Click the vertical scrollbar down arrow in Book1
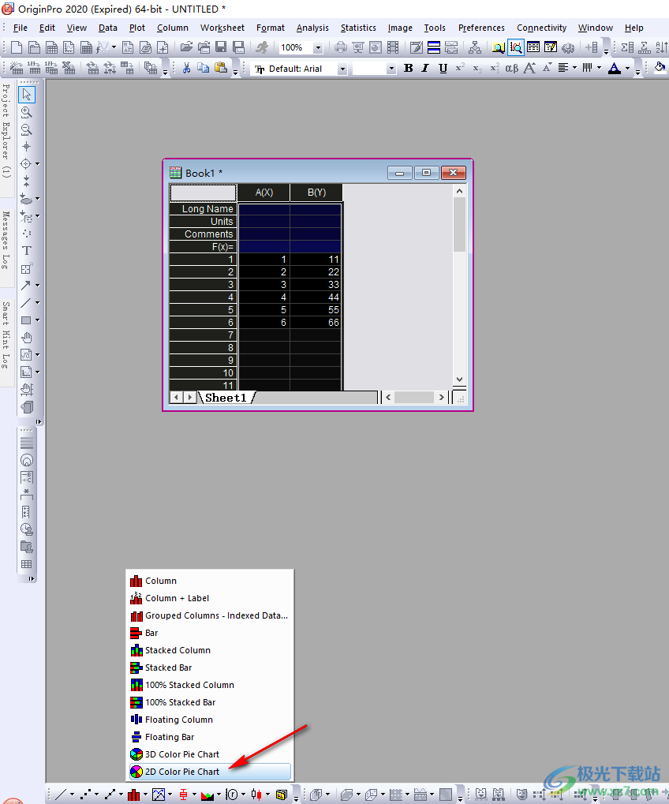The width and height of the screenshot is (669, 804). (x=459, y=380)
